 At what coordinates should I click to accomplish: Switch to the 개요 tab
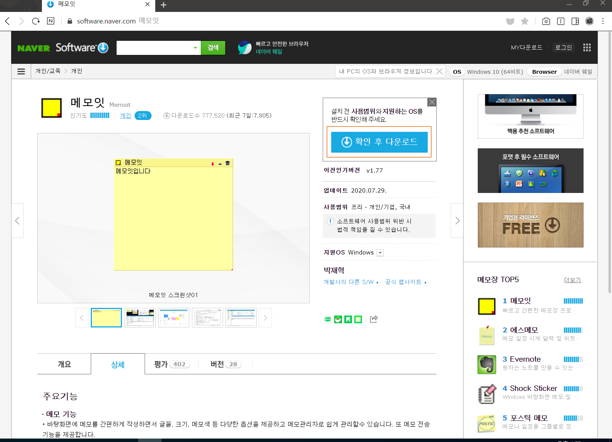tap(64, 364)
